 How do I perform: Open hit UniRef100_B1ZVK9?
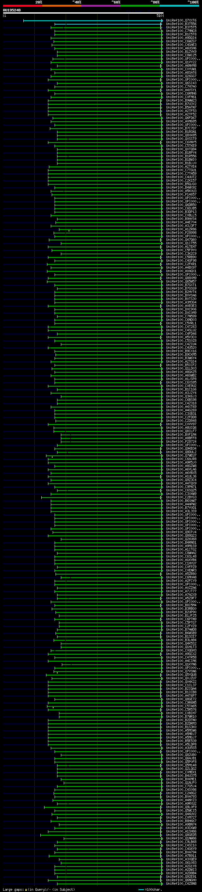pyautogui.click(x=181, y=52)
